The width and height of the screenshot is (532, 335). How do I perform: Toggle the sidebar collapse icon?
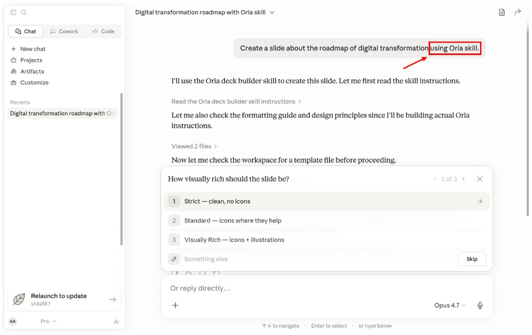pos(14,12)
